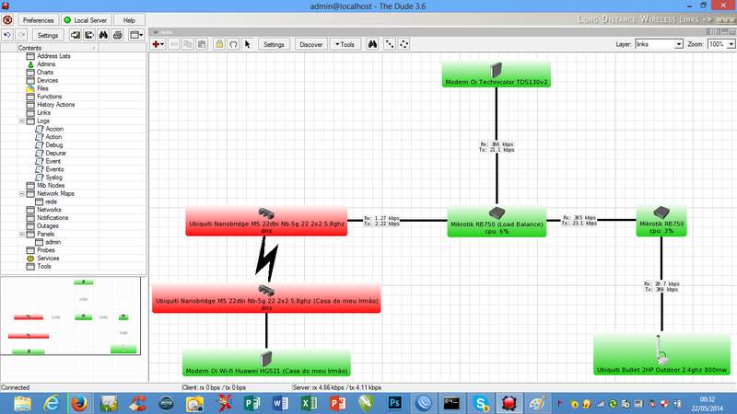Click the import icon in left toolbar
737x414 pixels.
[76, 35]
